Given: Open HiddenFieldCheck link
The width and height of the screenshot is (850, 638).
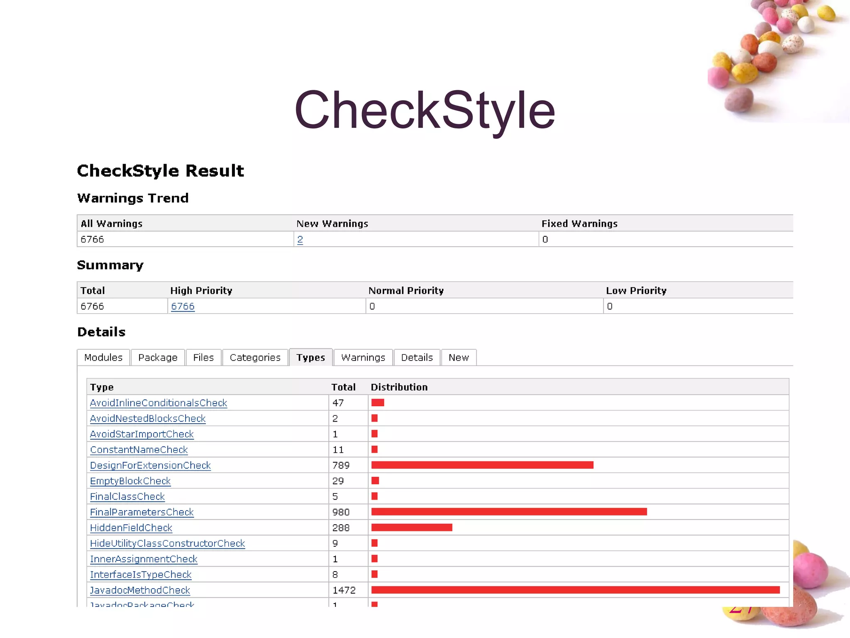Looking at the screenshot, I should pos(131,528).
